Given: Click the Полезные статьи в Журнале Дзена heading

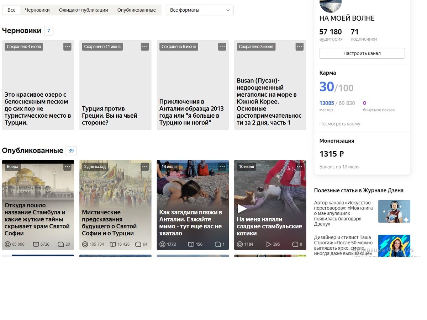Looking at the screenshot, I should pos(359,191).
